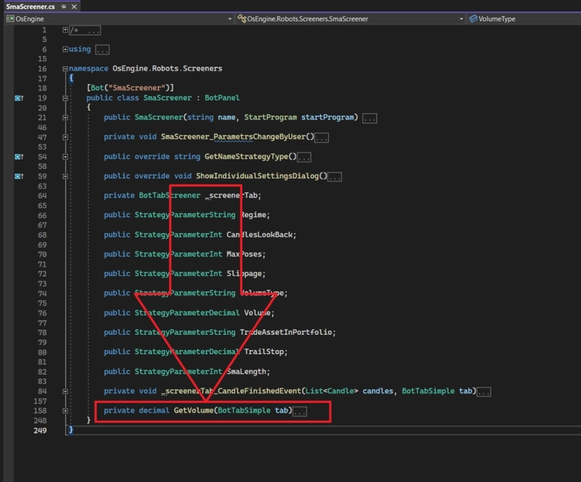Click the ellipsis box after GetNameStrategyType()
The height and width of the screenshot is (482, 581).
click(x=304, y=157)
